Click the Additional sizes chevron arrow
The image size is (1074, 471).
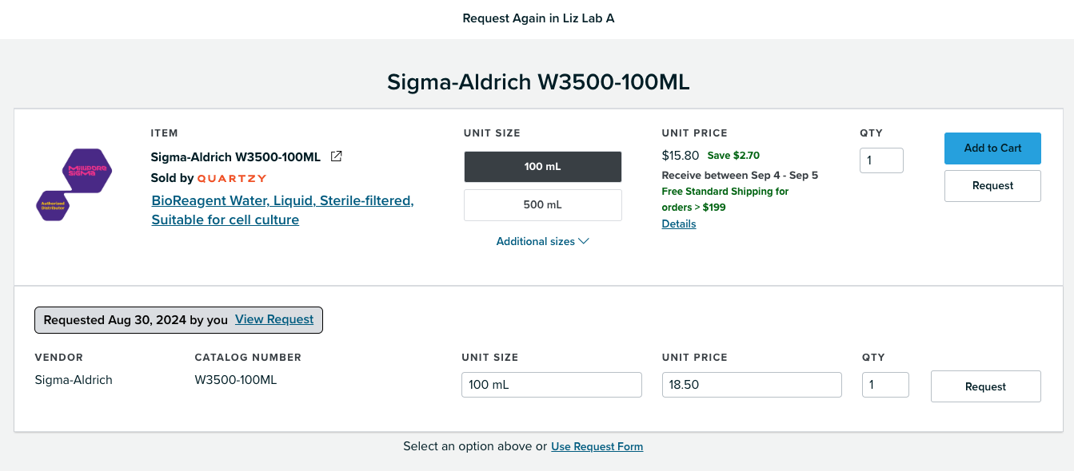click(x=583, y=241)
